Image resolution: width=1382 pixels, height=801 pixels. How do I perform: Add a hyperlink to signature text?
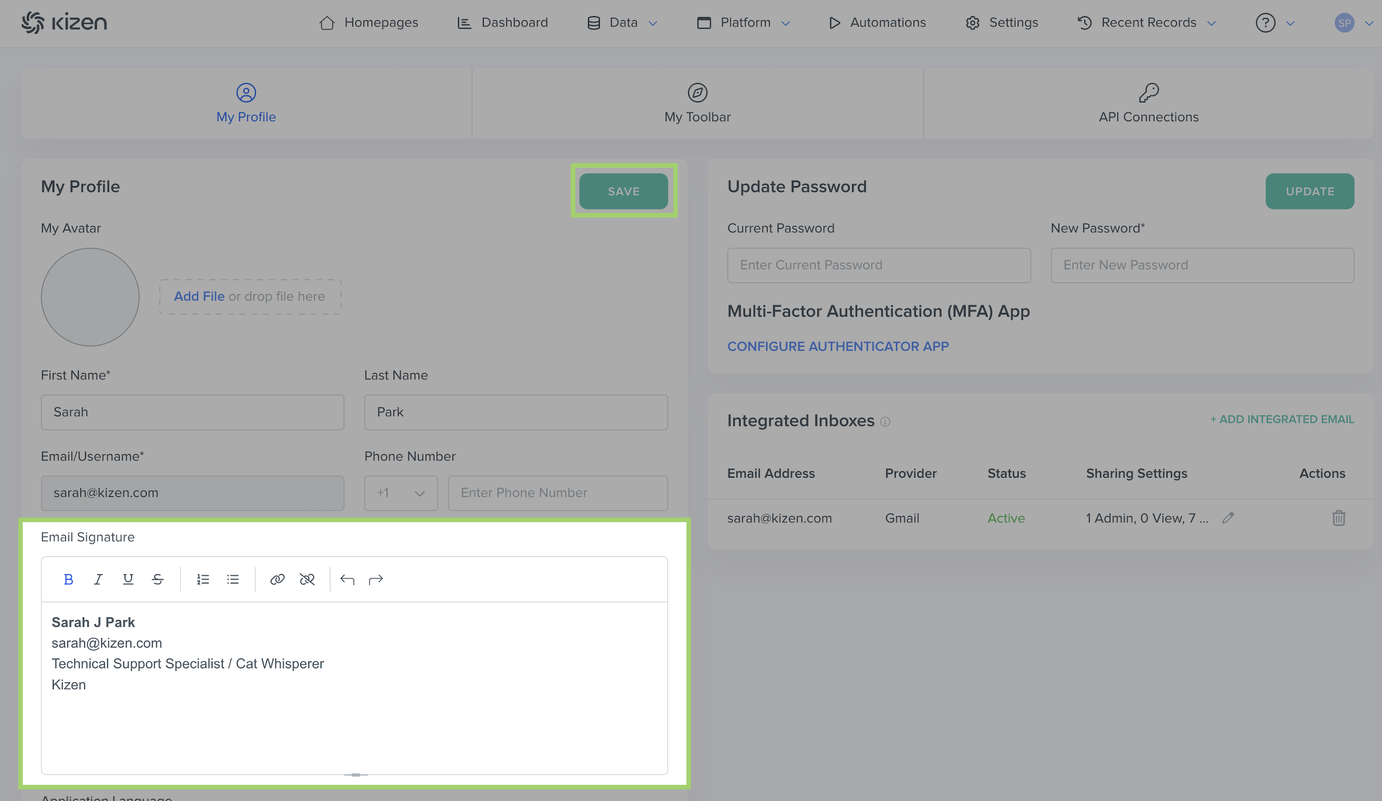[277, 579]
